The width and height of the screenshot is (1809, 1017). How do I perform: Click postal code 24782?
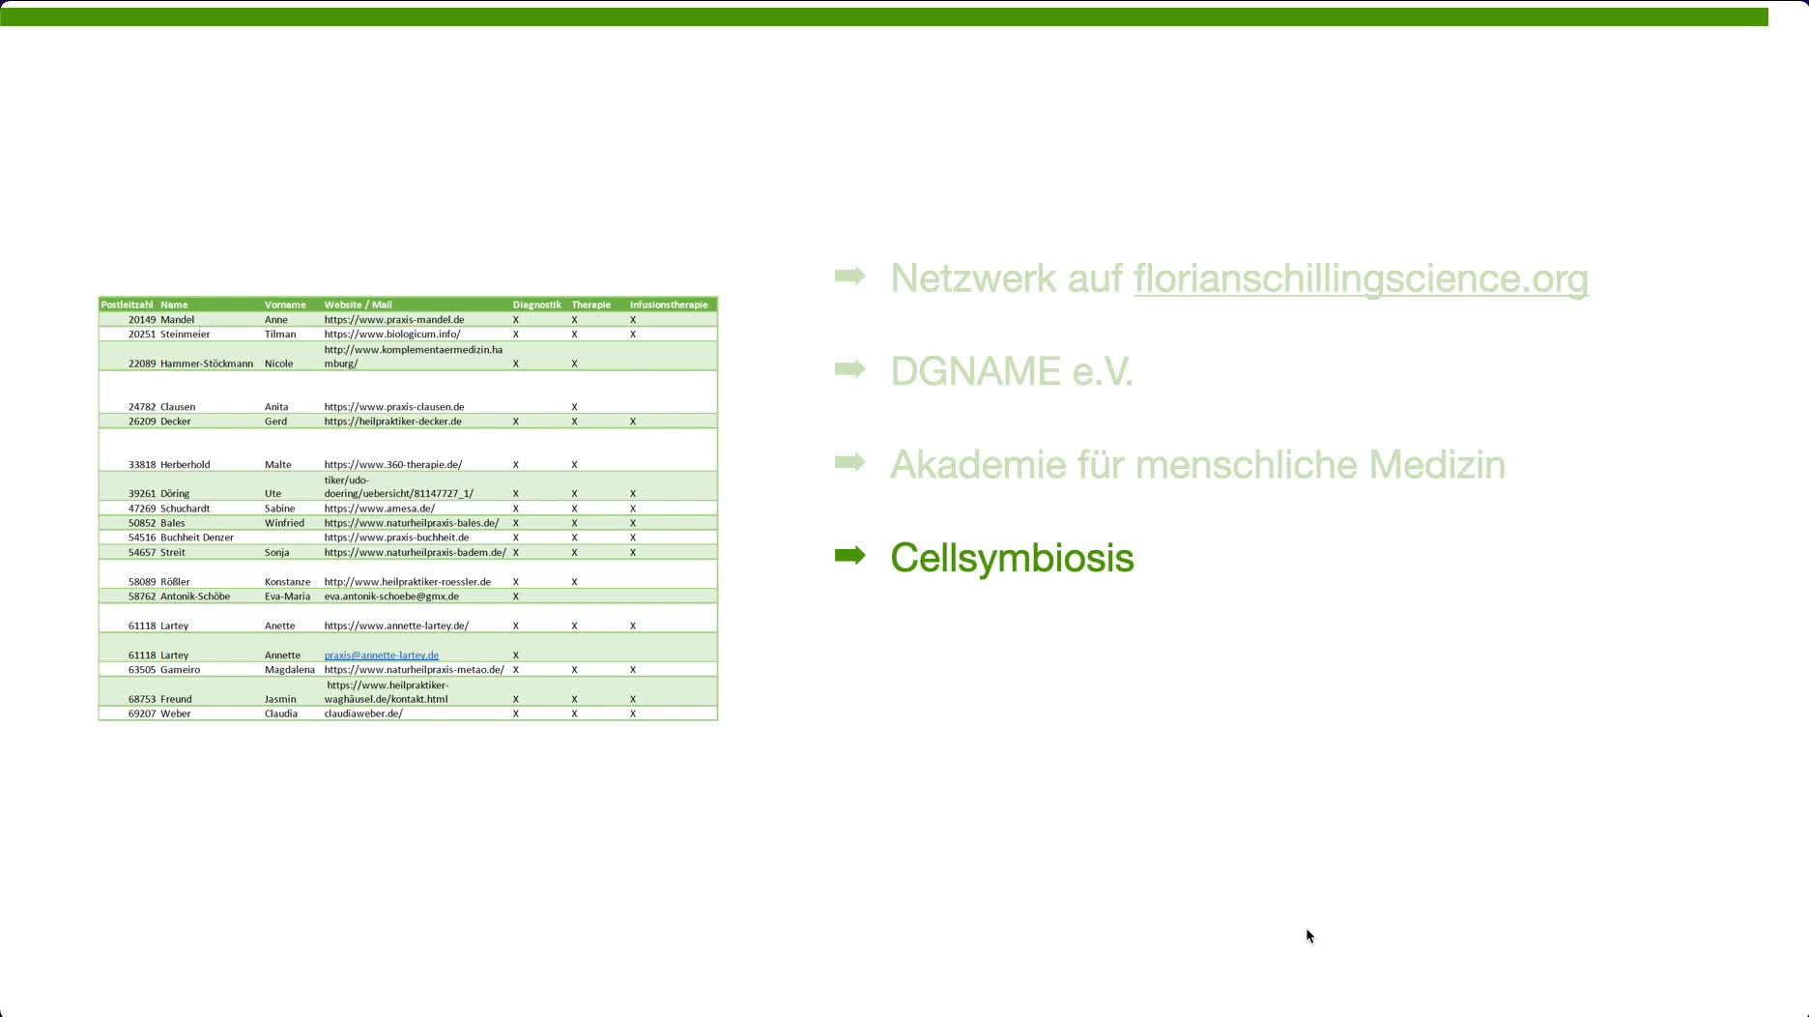142,407
